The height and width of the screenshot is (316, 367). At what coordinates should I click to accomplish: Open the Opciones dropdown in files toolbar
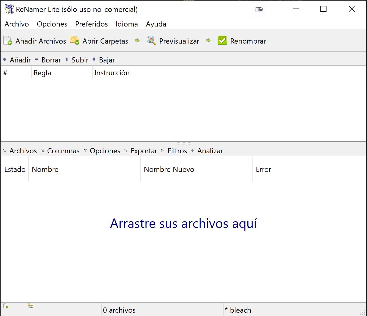coord(105,151)
